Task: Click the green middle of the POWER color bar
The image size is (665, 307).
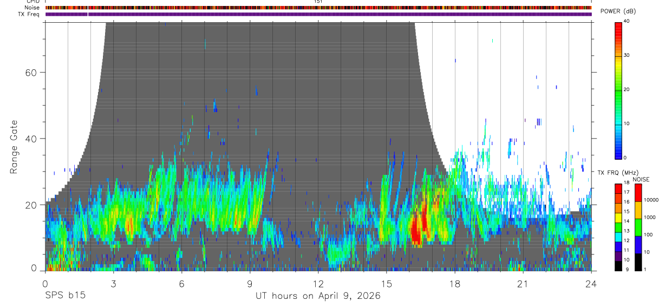Action: click(x=618, y=90)
